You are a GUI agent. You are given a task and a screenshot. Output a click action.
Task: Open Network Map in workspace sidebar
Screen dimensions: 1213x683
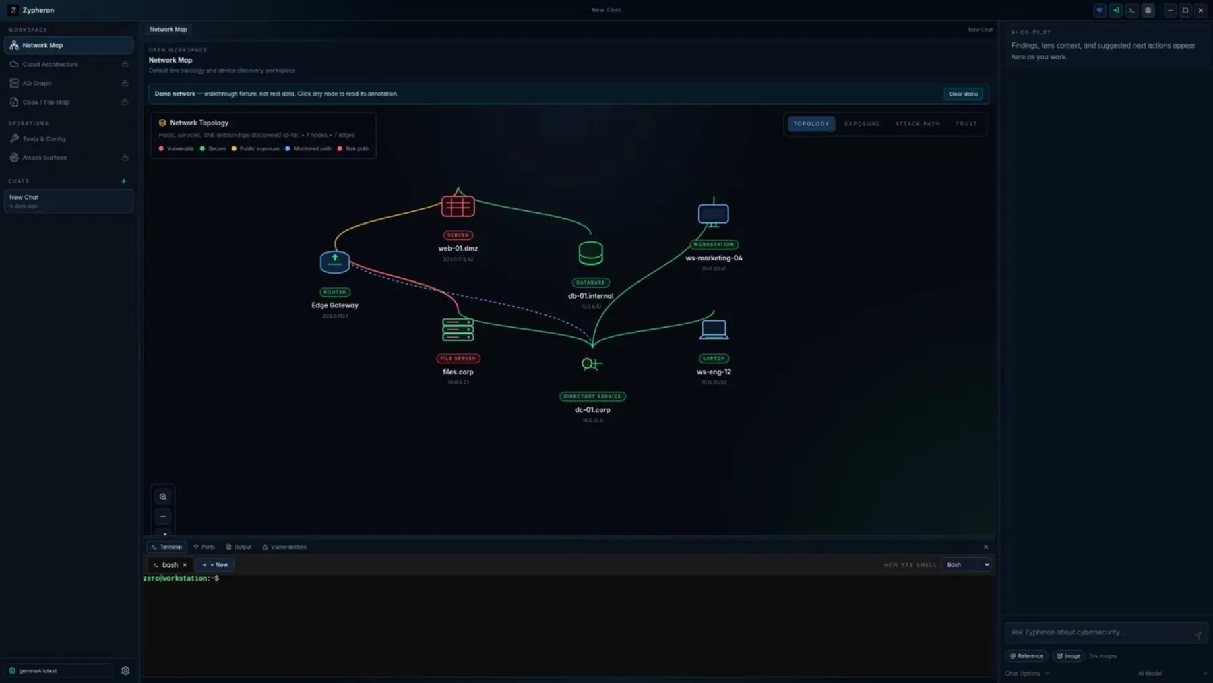(69, 45)
